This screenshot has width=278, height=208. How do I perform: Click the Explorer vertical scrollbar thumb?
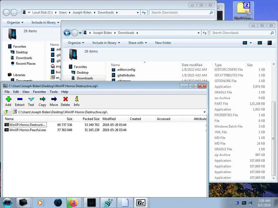click(274, 138)
